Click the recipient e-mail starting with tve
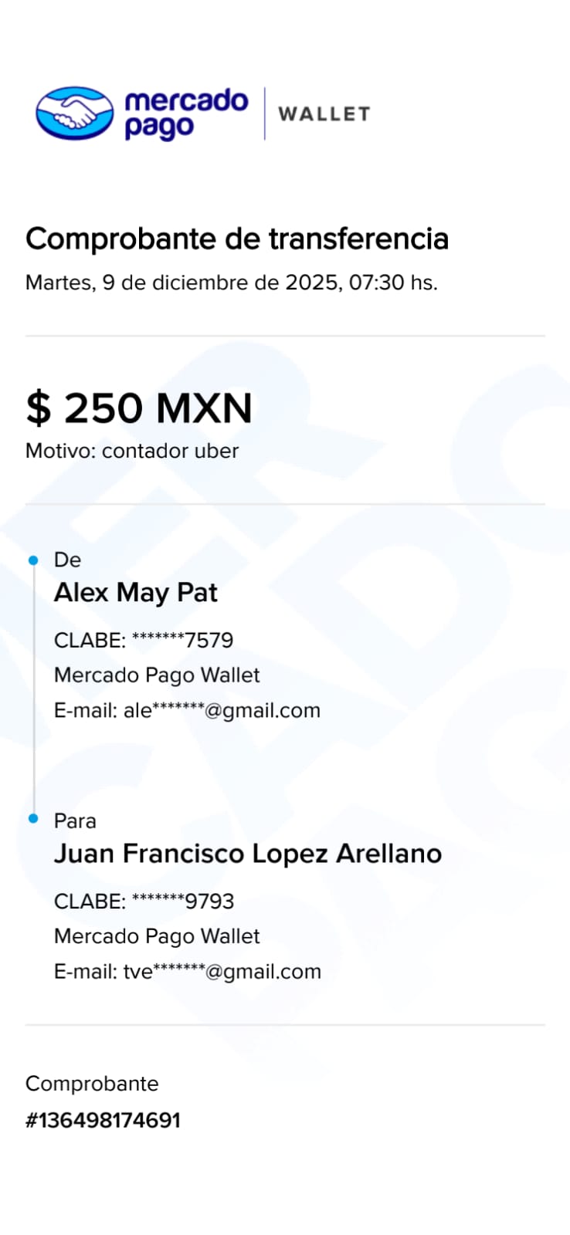 pyautogui.click(x=188, y=971)
